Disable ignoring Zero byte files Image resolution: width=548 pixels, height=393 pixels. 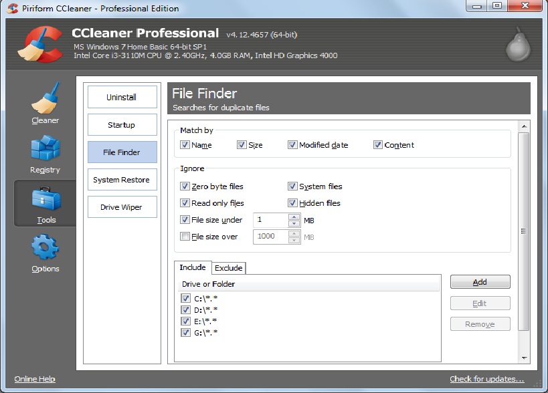click(x=185, y=186)
